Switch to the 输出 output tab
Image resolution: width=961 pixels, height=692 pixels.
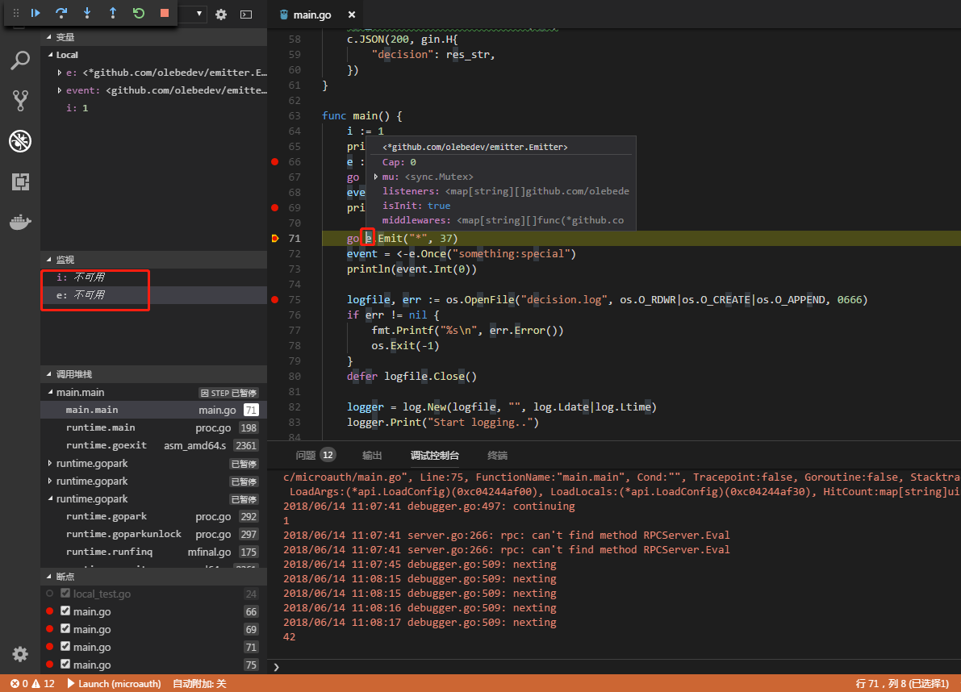[372, 455]
